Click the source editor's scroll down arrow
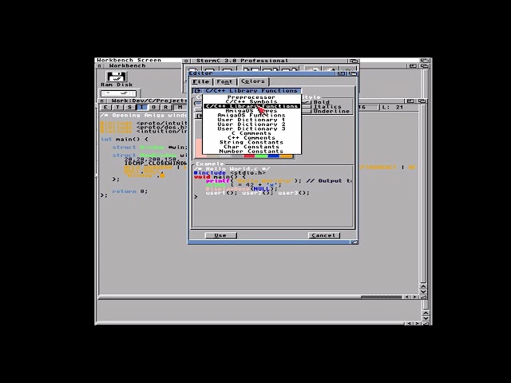The height and width of the screenshot is (383, 511). click(x=423, y=291)
